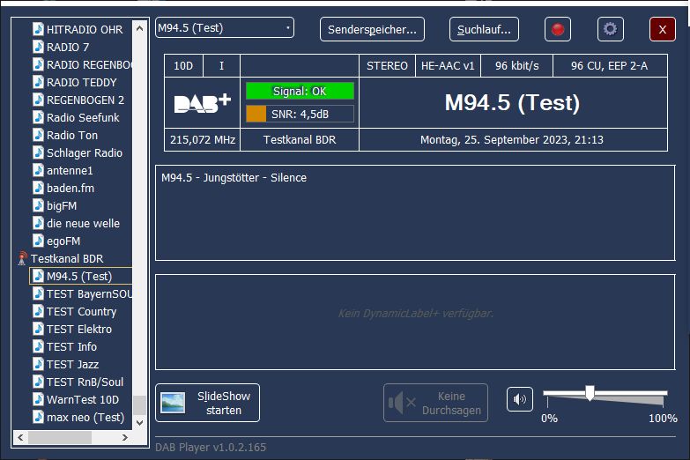Select the TEST Elektro station
The width and height of the screenshot is (690, 460).
tap(79, 329)
